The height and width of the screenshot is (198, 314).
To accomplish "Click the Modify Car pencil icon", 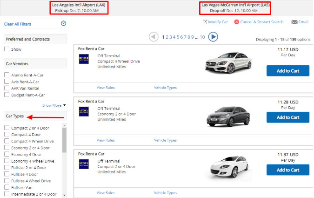I will coord(205,22).
